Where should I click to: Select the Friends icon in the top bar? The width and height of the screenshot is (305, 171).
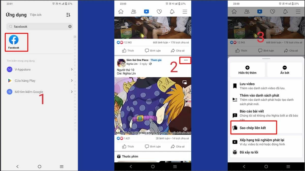coord(133,11)
